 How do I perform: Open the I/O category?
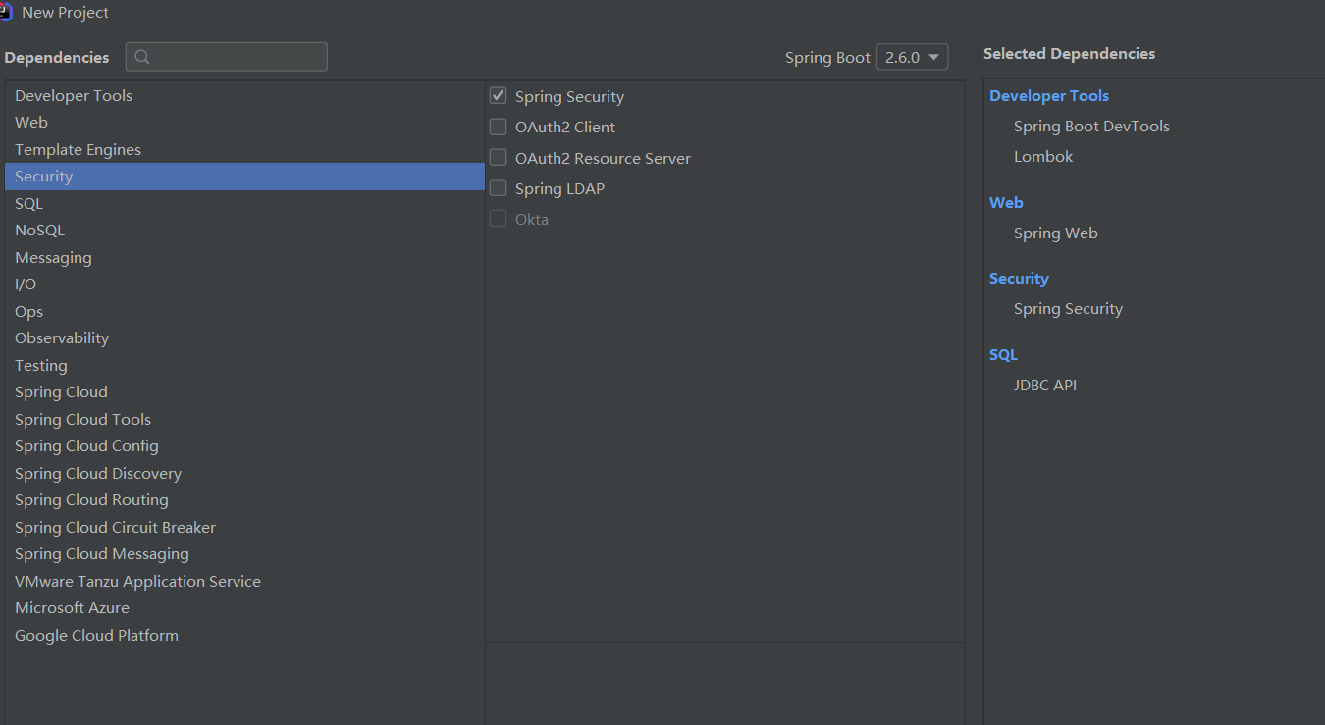point(244,285)
